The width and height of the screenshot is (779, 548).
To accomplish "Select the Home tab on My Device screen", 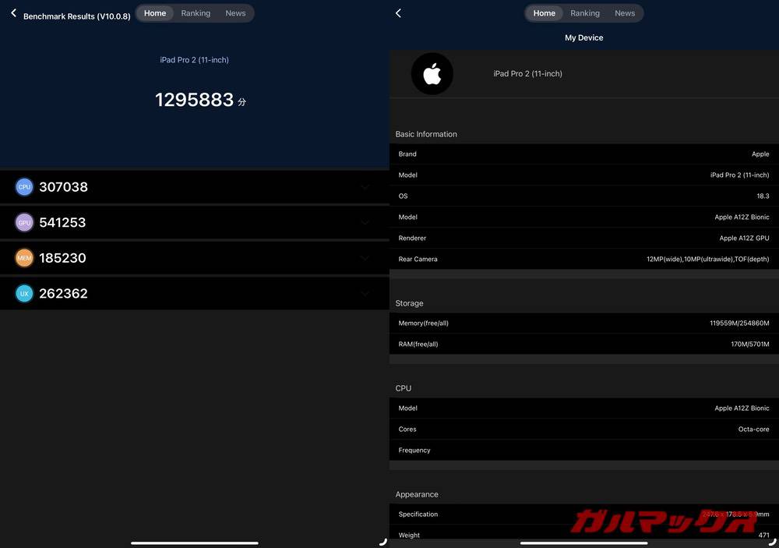I will pyautogui.click(x=545, y=12).
